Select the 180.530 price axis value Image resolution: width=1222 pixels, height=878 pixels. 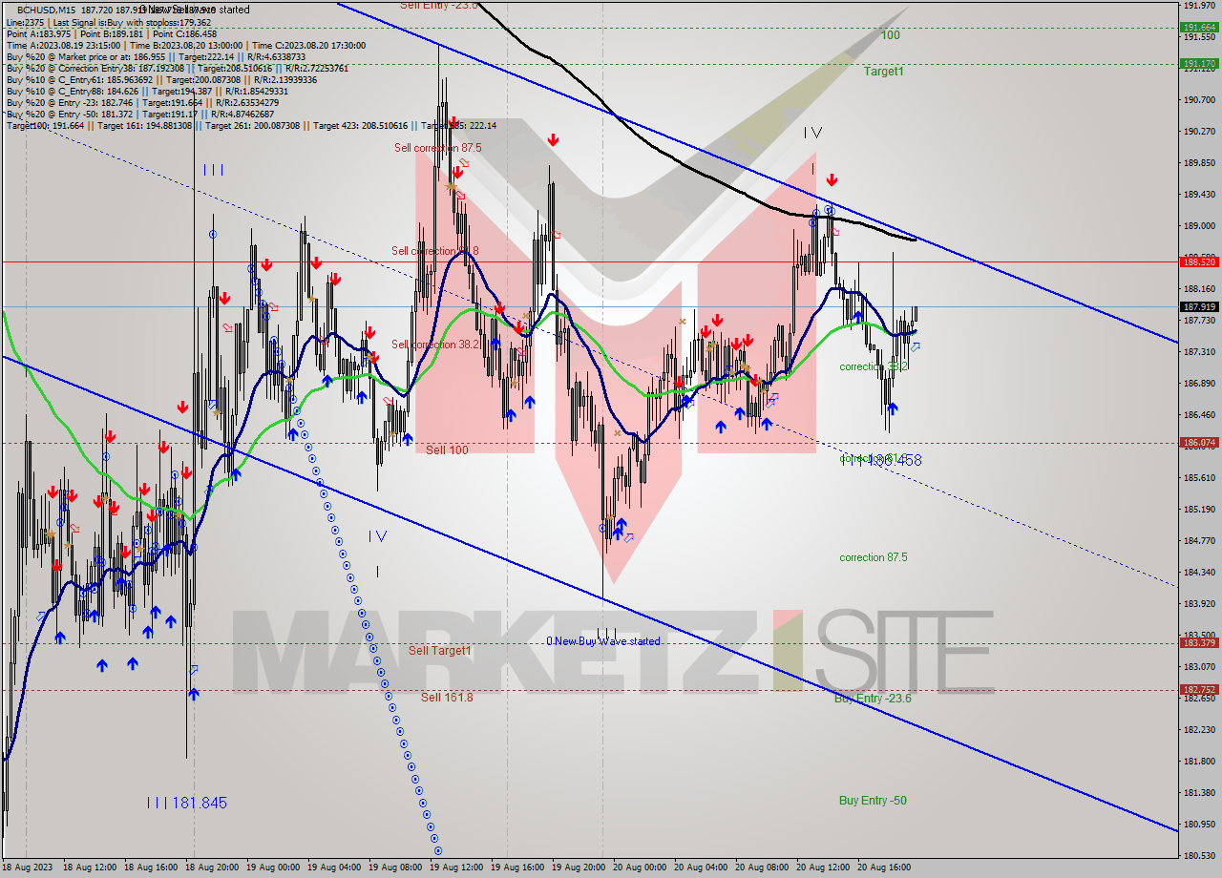[1198, 855]
